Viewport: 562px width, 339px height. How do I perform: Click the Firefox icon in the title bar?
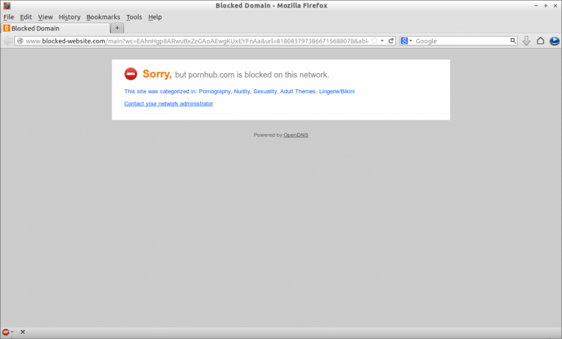click(7, 5)
